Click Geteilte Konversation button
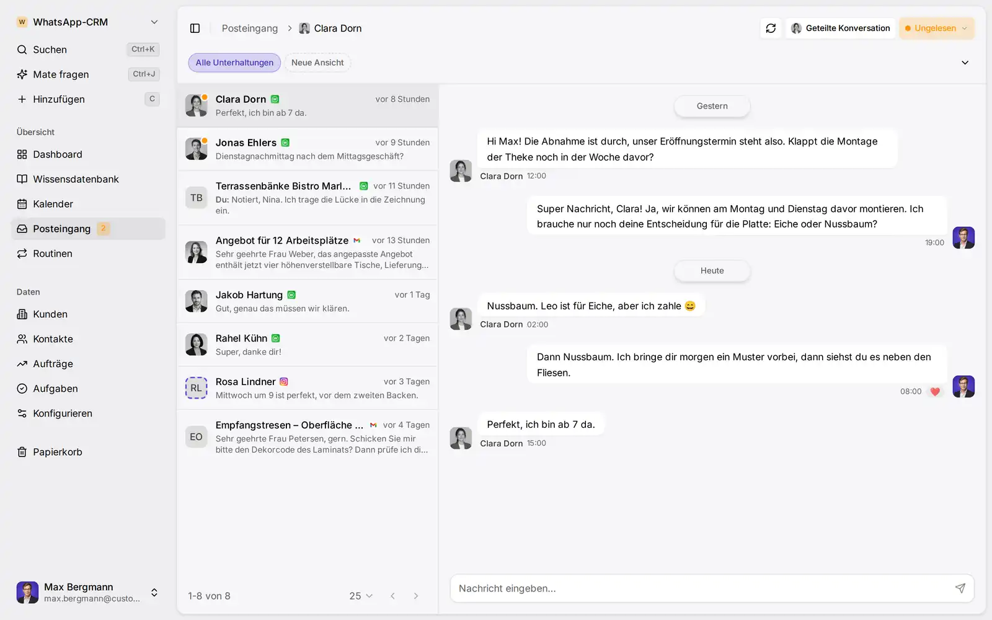Screen dimensions: 992x620 click(841, 29)
